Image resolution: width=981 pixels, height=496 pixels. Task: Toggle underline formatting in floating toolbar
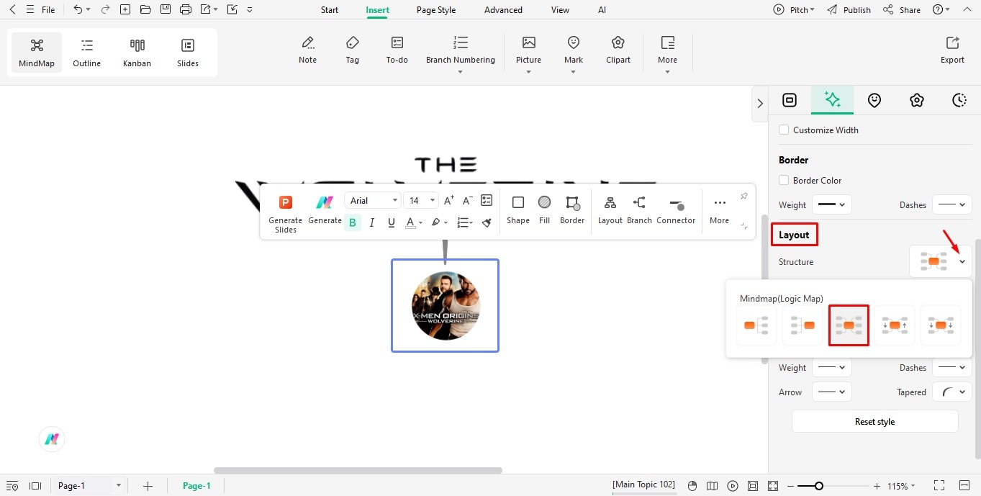point(392,222)
